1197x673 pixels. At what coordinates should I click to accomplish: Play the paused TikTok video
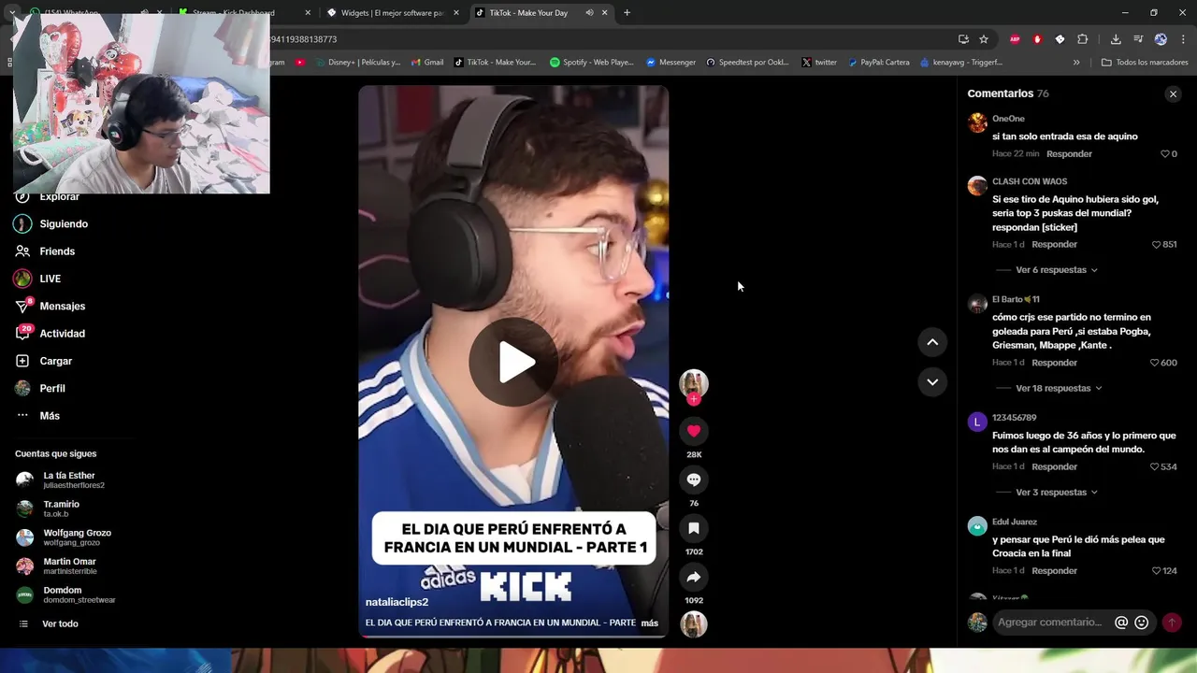tap(513, 362)
